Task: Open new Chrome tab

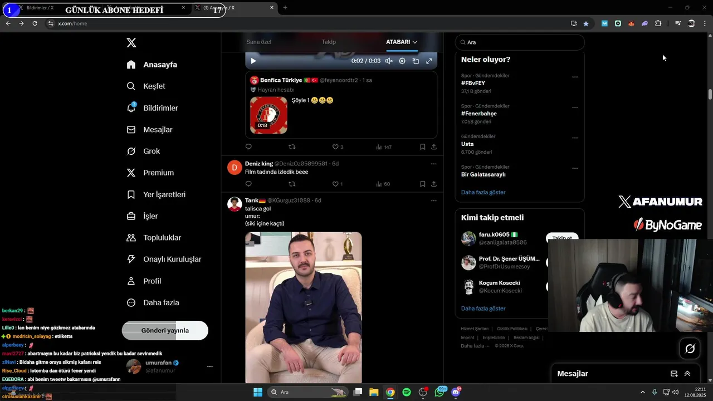Action: 285,8
